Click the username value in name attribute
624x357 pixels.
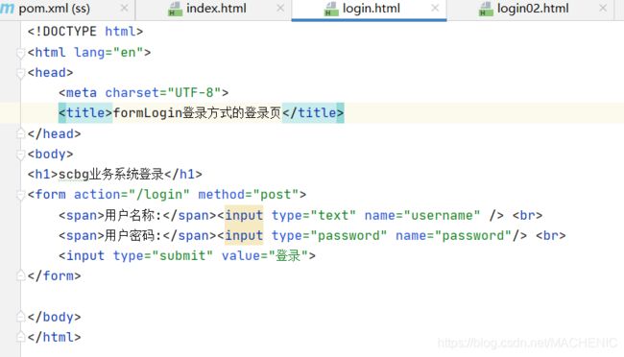pyautogui.click(x=442, y=215)
